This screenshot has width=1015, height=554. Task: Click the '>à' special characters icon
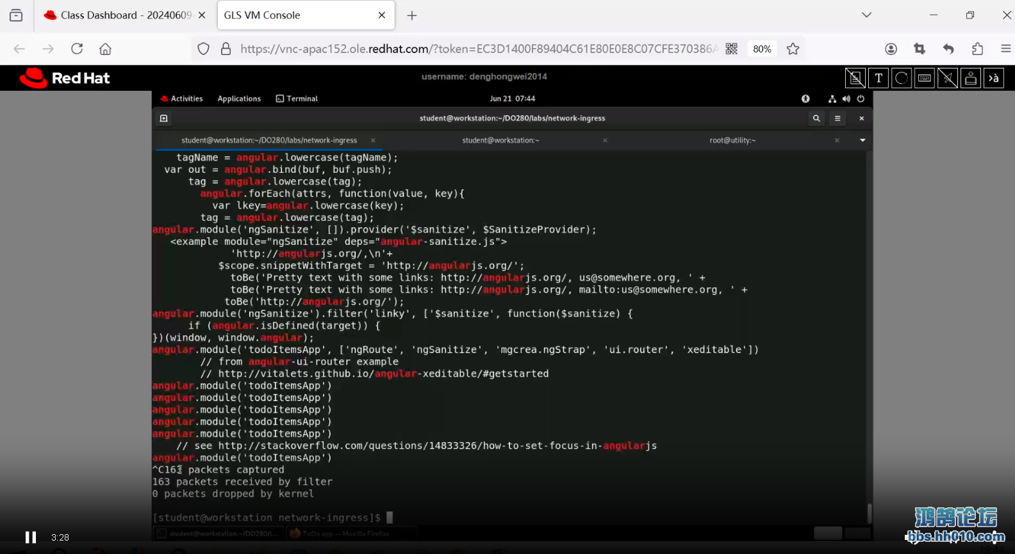[994, 78]
